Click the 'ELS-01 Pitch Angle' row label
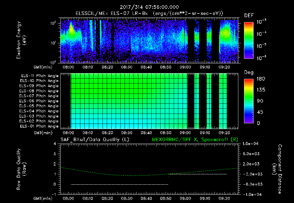Screen dimensions: 294x203 (x=39, y=126)
